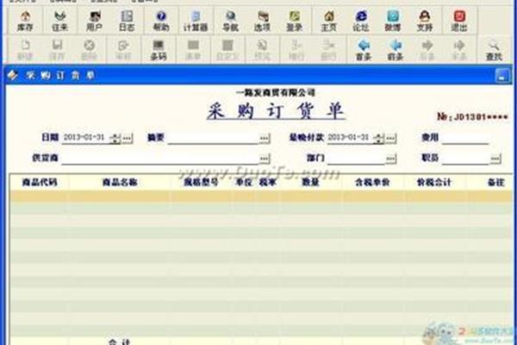Click the 最晚付款 date spinner arrows
Screen dimensions: 517x345
coord(379,138)
